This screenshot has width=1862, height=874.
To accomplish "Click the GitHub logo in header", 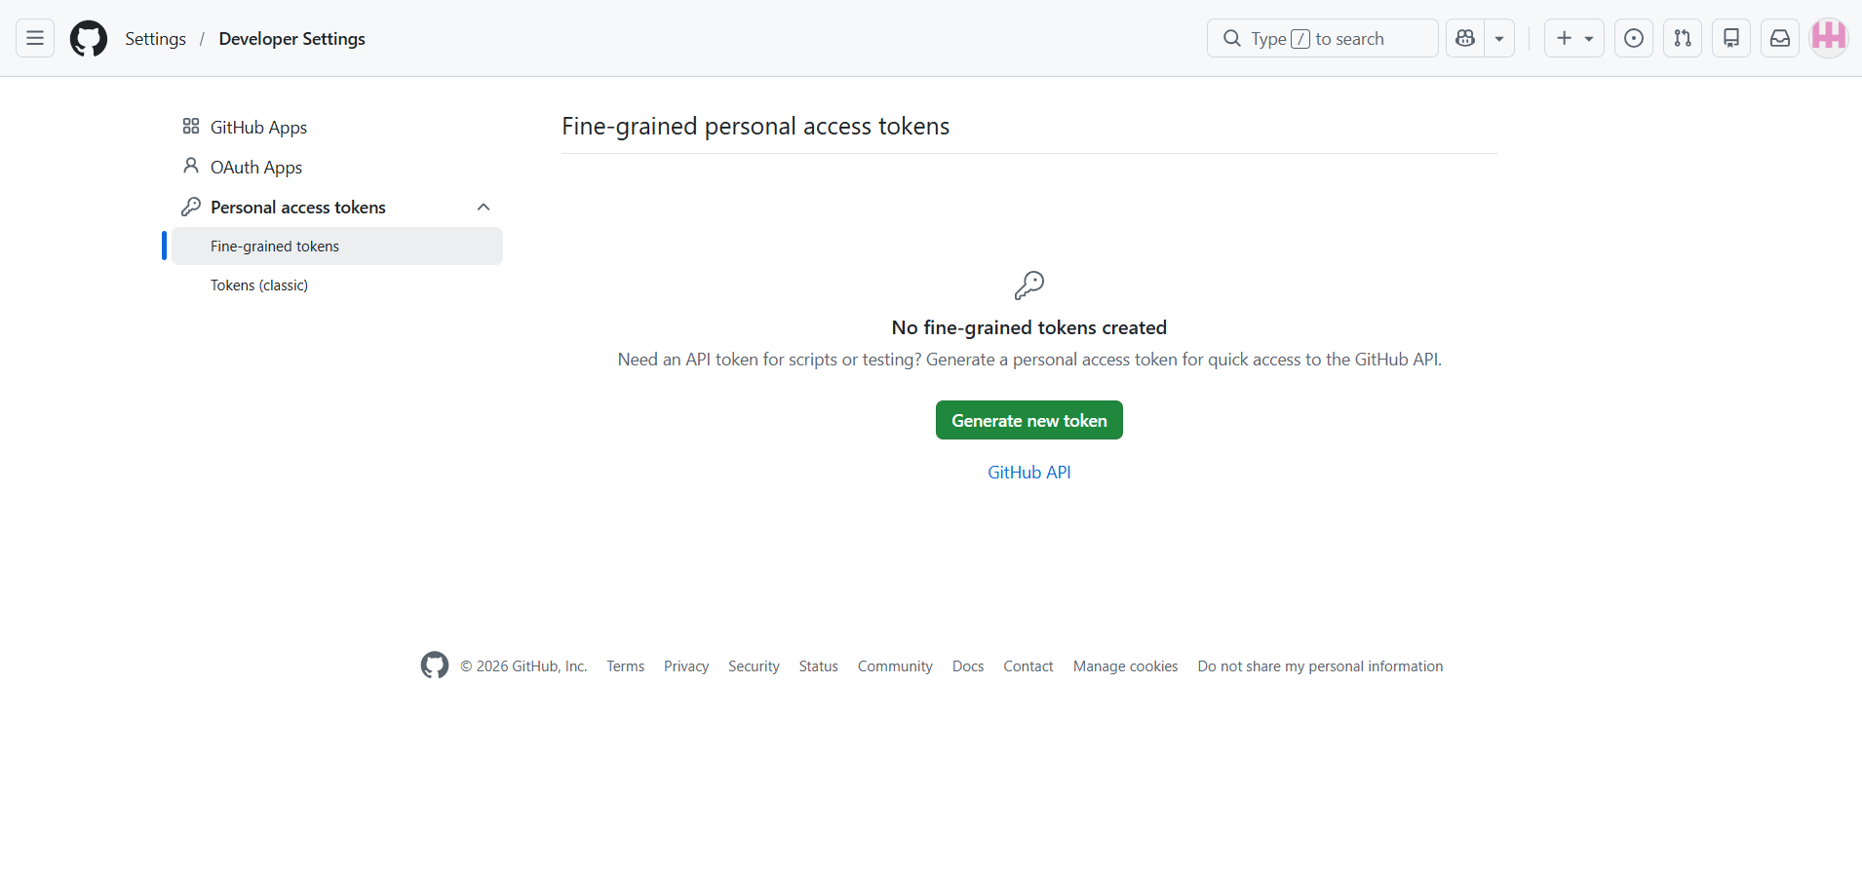I will coord(89,38).
